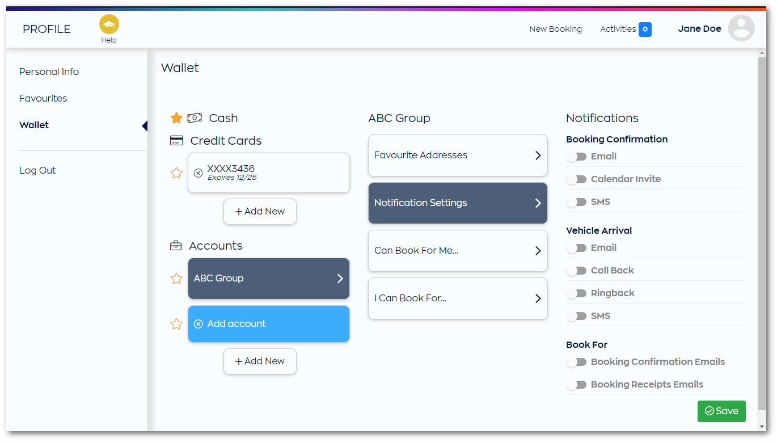
Task: Expand Notification Settings chevron
Action: tap(538, 203)
